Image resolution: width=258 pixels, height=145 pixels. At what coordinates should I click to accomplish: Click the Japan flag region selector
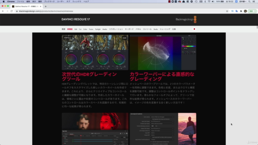194,29
